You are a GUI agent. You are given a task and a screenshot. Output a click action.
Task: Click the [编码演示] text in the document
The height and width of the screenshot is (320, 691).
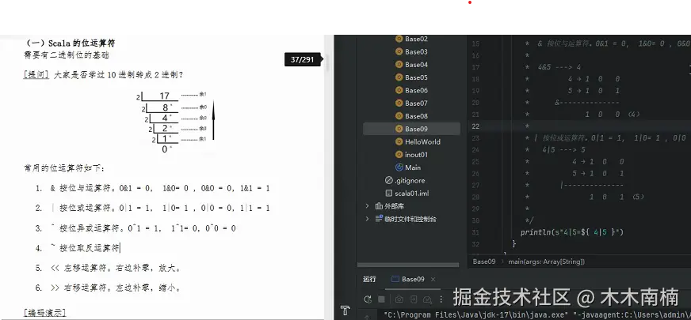pos(45,313)
